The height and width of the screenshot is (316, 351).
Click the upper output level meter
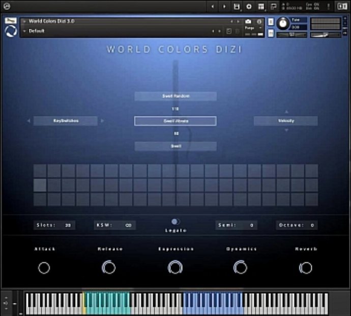click(x=326, y=21)
